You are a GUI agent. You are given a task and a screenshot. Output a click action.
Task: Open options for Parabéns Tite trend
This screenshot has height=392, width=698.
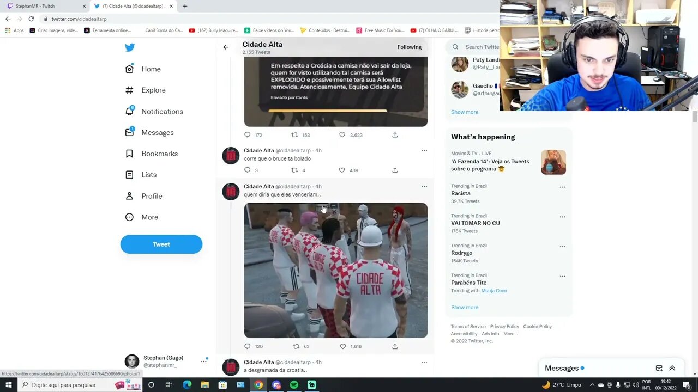click(562, 277)
